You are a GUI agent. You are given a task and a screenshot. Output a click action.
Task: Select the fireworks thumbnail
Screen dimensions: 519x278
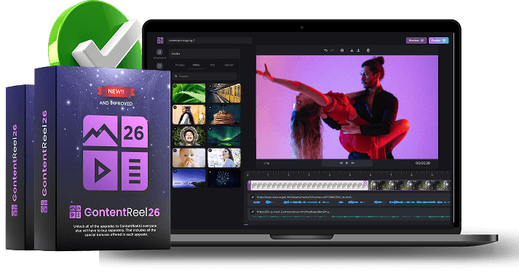tap(224, 179)
